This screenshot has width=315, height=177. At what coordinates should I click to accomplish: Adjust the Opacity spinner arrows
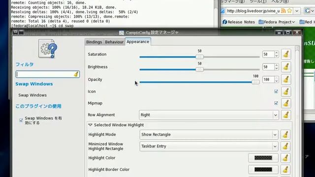coord(277,80)
